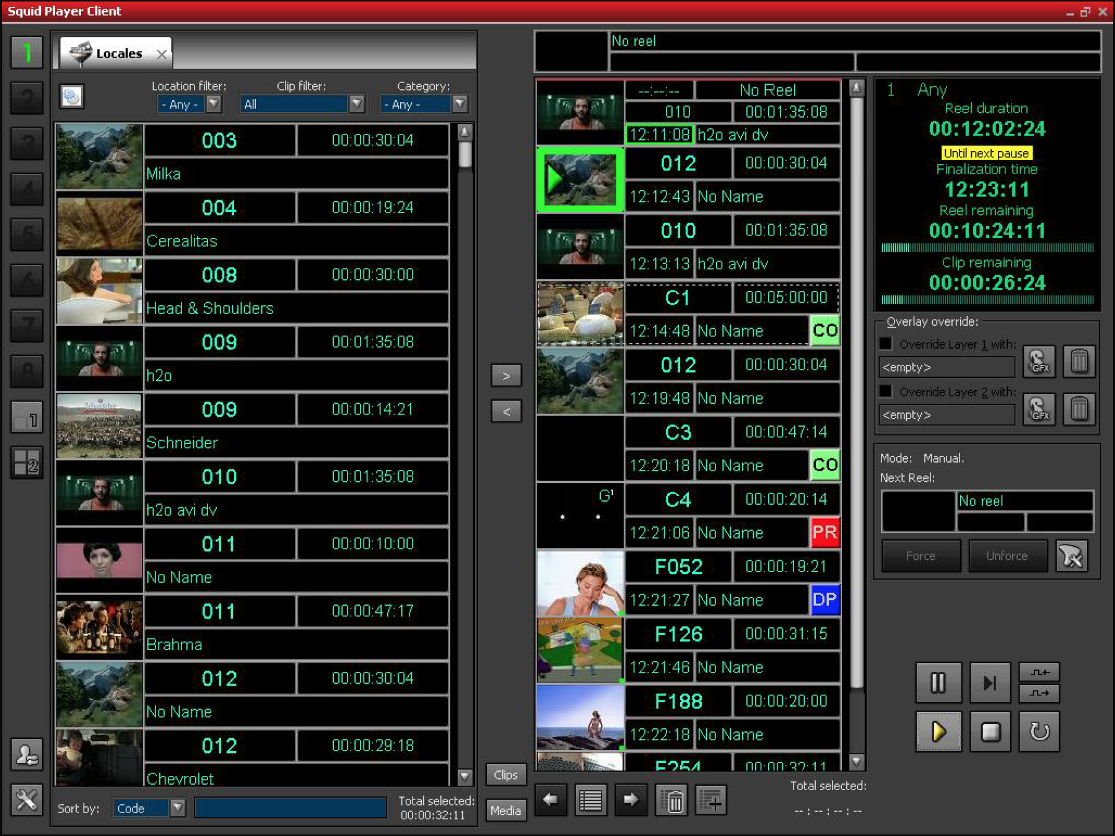Click the GFX icon for Layer 1
Screen dimensions: 1115x836
click(x=1038, y=362)
